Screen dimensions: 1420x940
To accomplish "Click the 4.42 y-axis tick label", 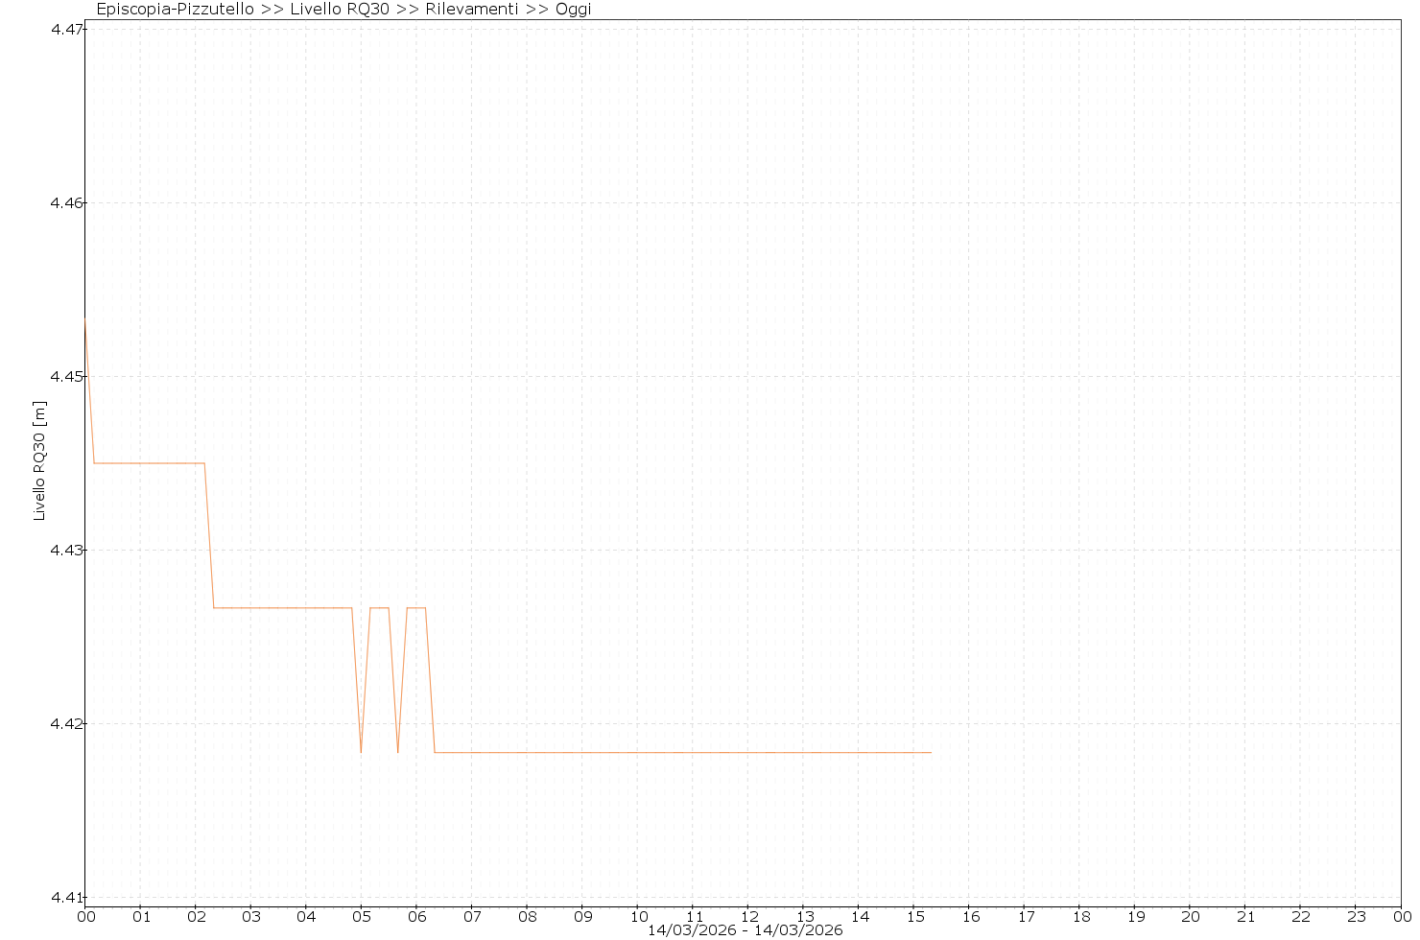I will pyautogui.click(x=65, y=724).
